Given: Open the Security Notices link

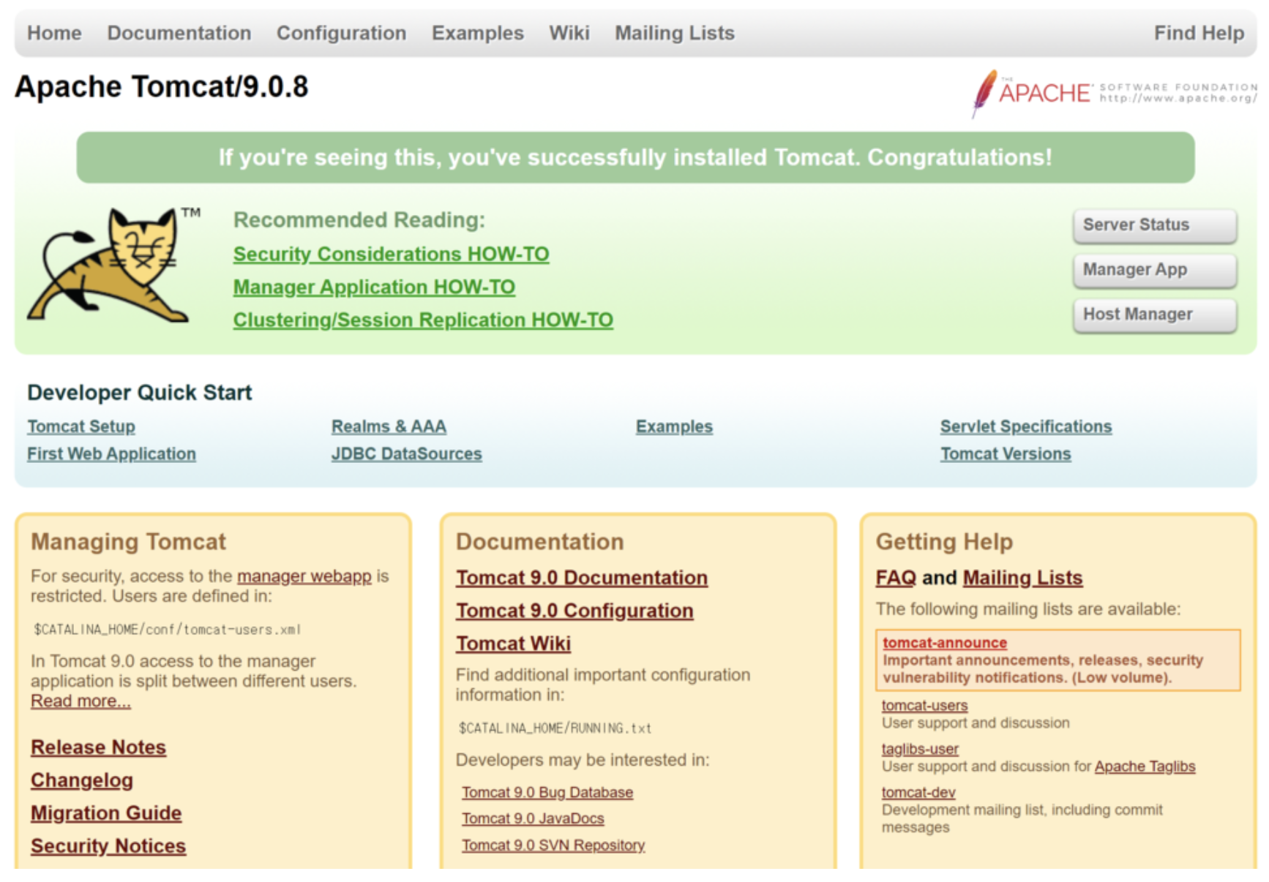Looking at the screenshot, I should [x=108, y=846].
